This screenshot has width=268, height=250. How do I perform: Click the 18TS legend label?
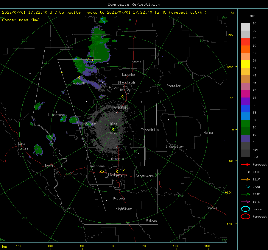point(256,202)
